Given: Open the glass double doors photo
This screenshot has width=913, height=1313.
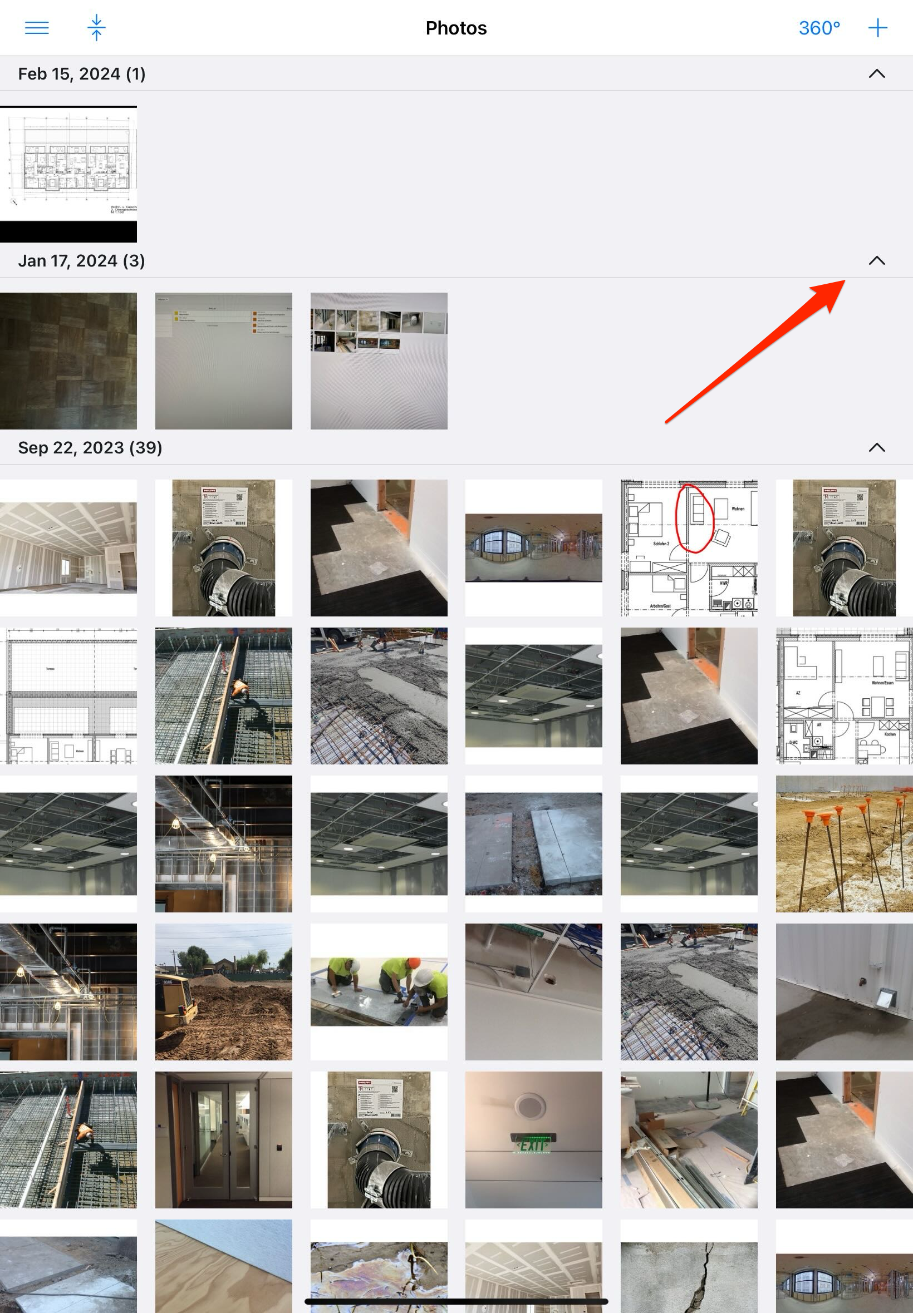Looking at the screenshot, I should click(223, 1140).
